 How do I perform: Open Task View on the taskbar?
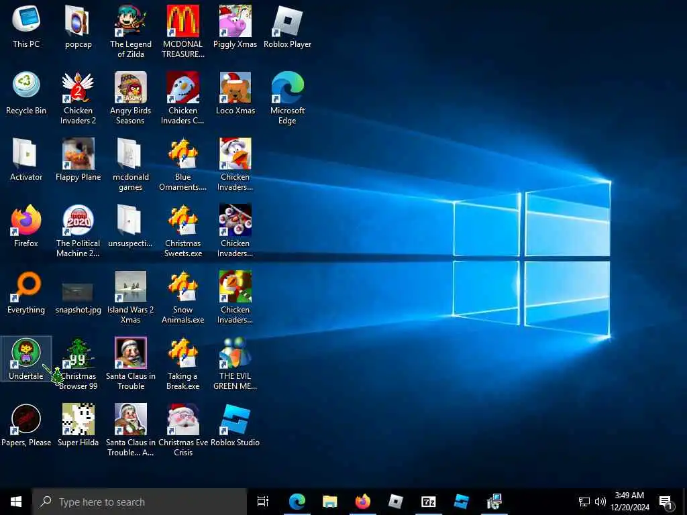tap(263, 502)
